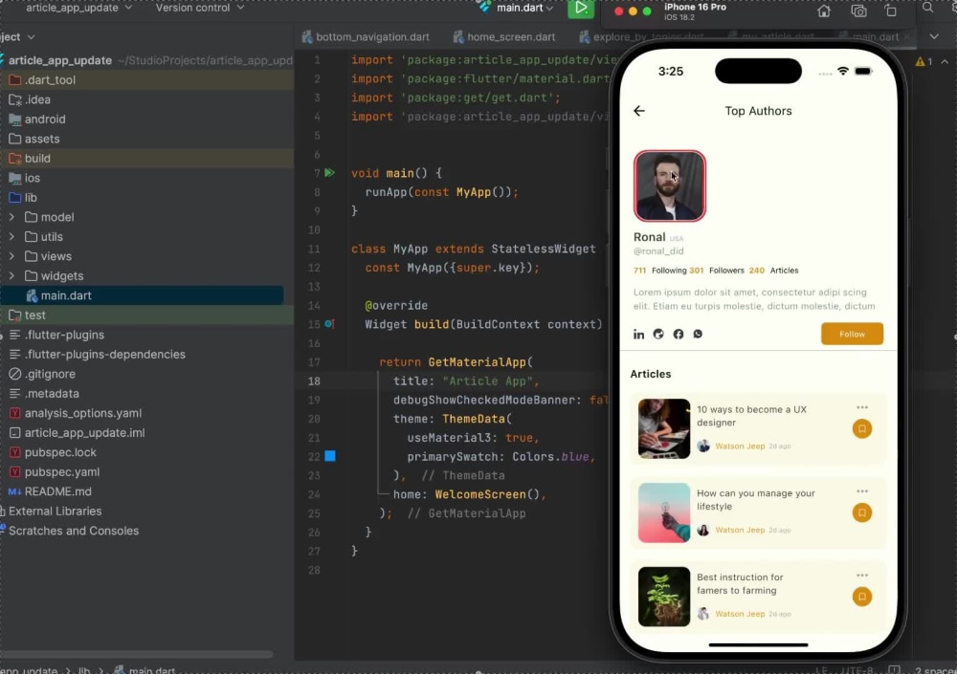Show hidden editor tabs chevron
Viewport: 957px width, 674px height.
(934, 36)
